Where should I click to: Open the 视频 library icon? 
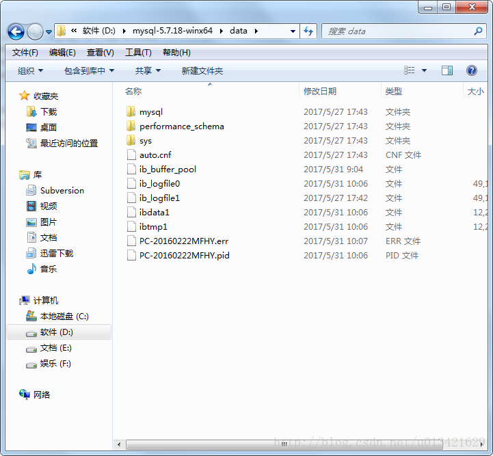point(31,206)
